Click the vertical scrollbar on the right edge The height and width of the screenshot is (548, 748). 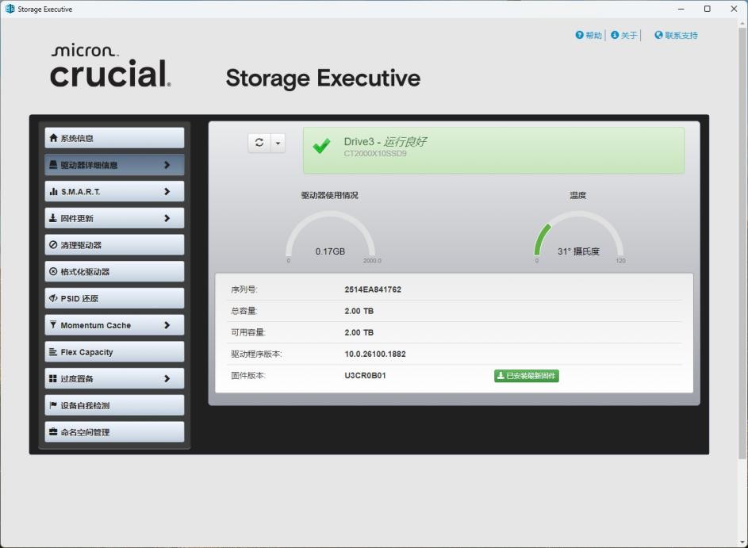click(742, 243)
